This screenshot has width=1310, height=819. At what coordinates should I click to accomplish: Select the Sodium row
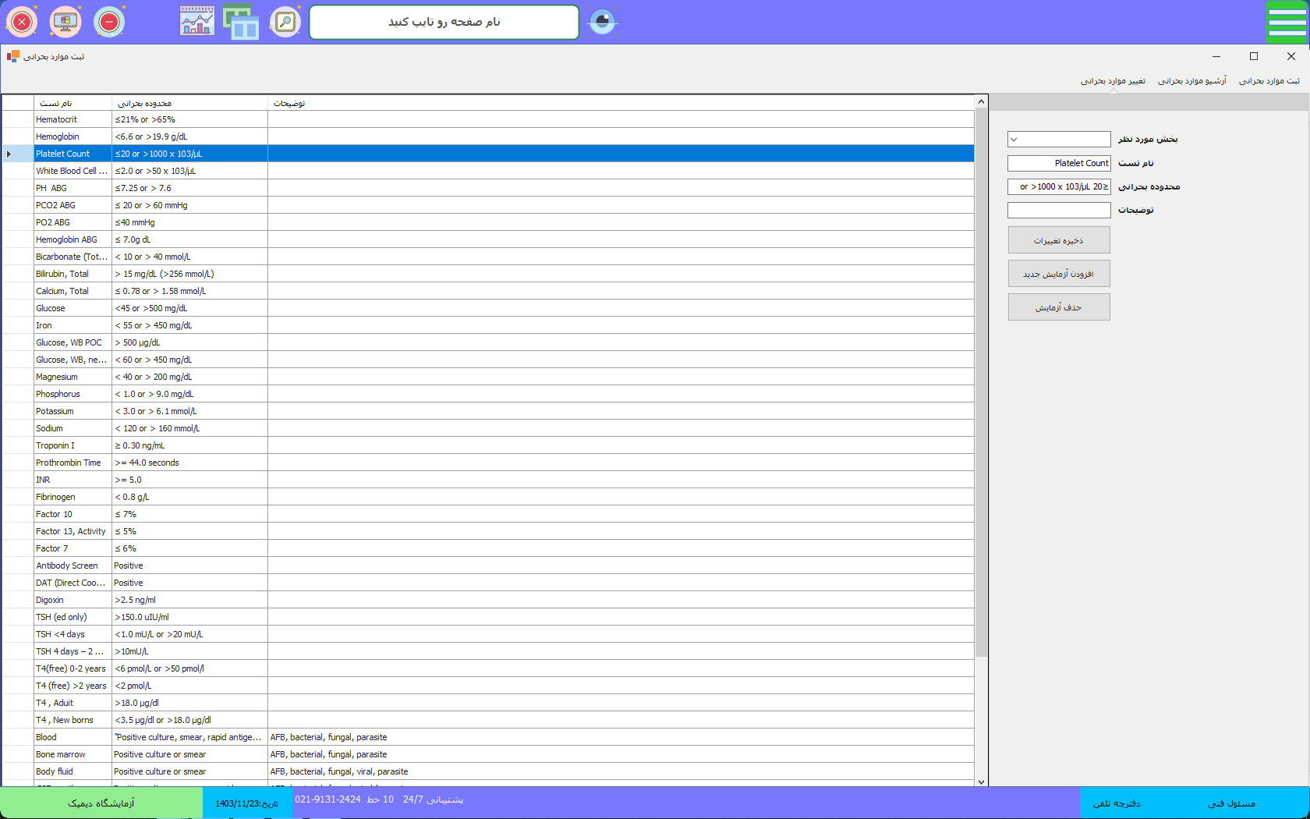[x=488, y=428]
